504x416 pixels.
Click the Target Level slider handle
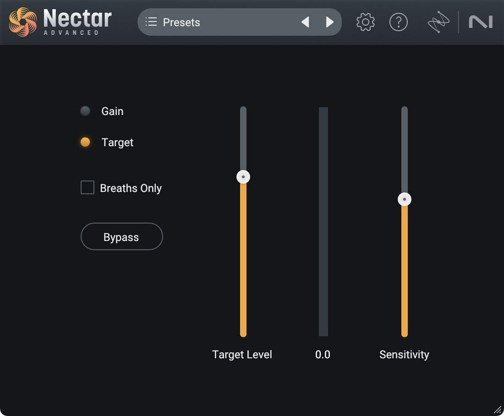[243, 177]
